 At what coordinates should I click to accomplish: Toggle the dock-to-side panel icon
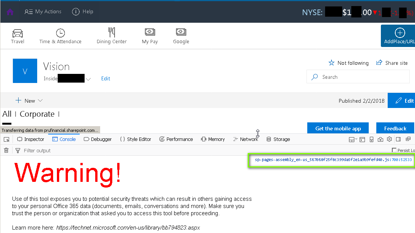[398, 139]
